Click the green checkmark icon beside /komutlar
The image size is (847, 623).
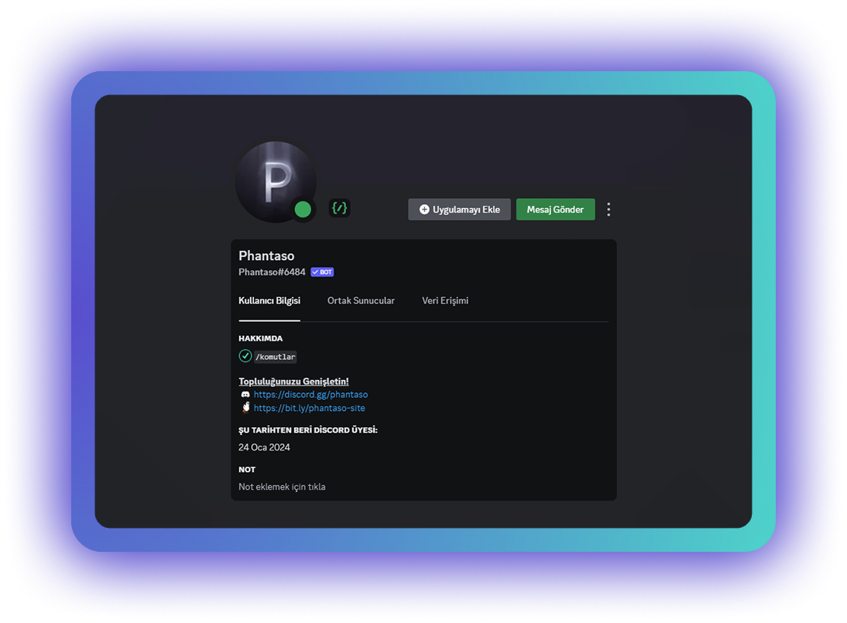pyautogui.click(x=245, y=356)
